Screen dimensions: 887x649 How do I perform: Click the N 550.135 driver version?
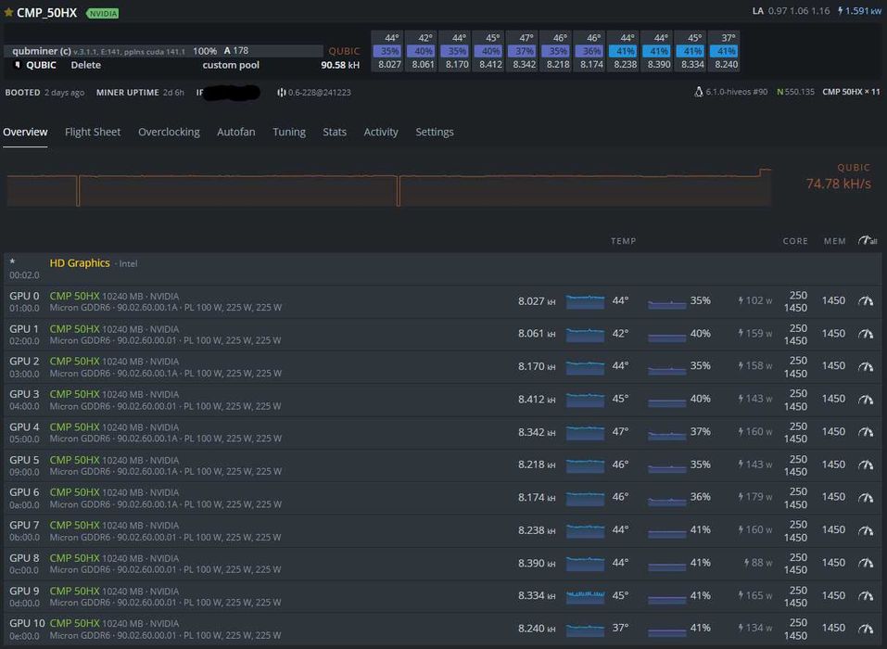[795, 92]
